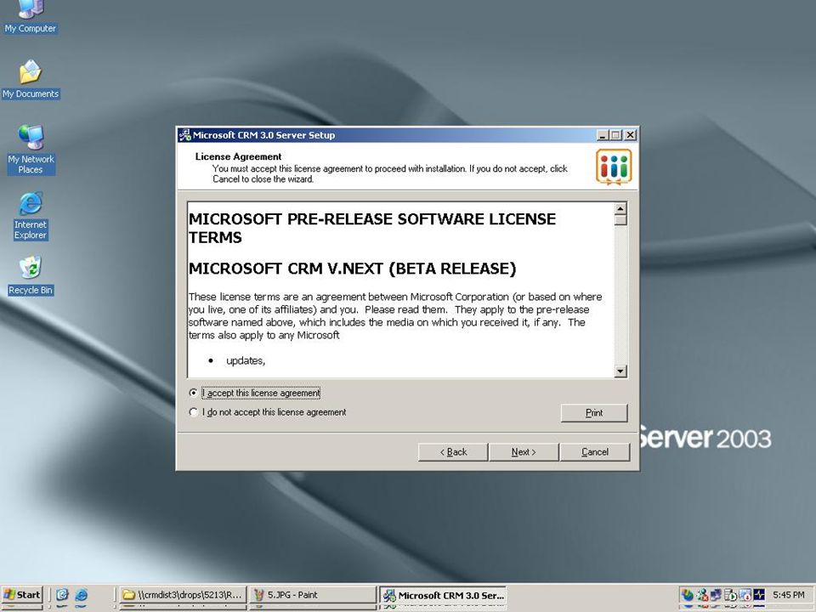Cancel the CRM Server setup wizard
816x612 pixels.
click(595, 451)
